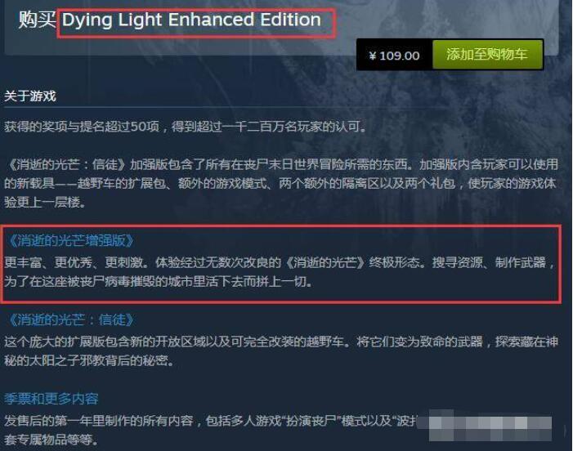Click the line 为了在这座被丧尸病毒摧毁的城市
The image size is (573, 451).
(159, 282)
